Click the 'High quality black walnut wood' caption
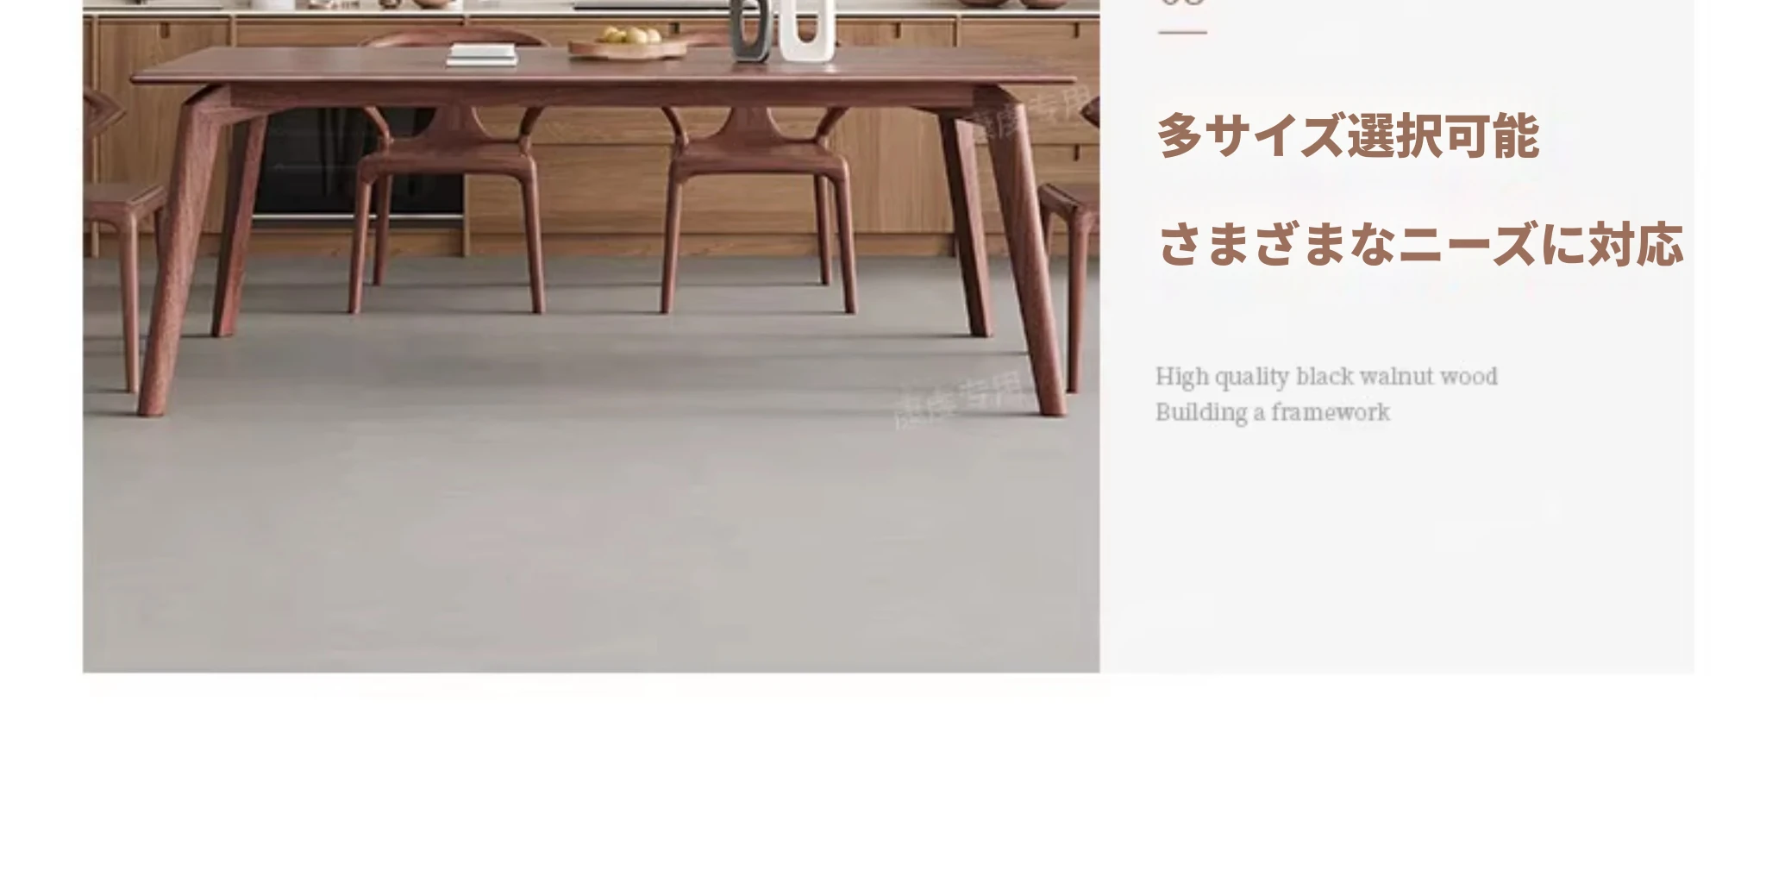The height and width of the screenshot is (883, 1766). [x=1326, y=377]
